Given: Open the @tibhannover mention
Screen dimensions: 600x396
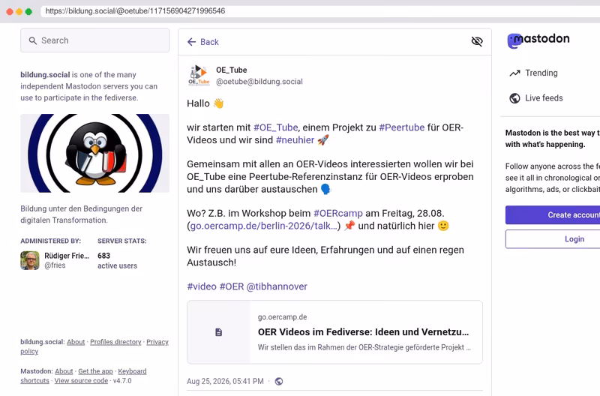Looking at the screenshot, I should point(277,286).
